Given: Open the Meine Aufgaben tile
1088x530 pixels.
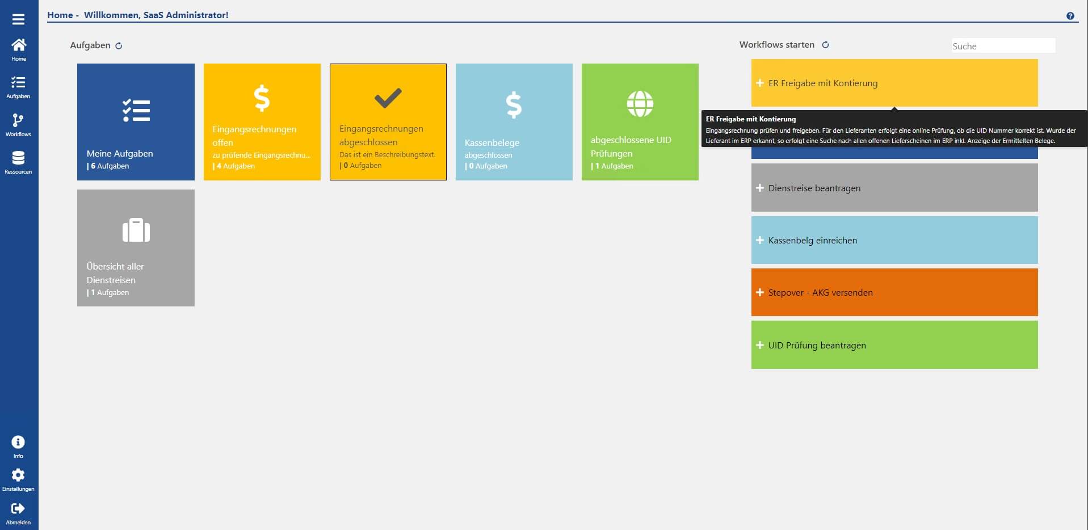Looking at the screenshot, I should 136,122.
